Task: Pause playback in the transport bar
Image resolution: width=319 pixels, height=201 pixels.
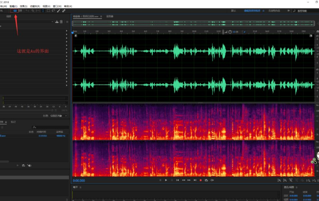Action: pyautogui.click(x=172, y=180)
